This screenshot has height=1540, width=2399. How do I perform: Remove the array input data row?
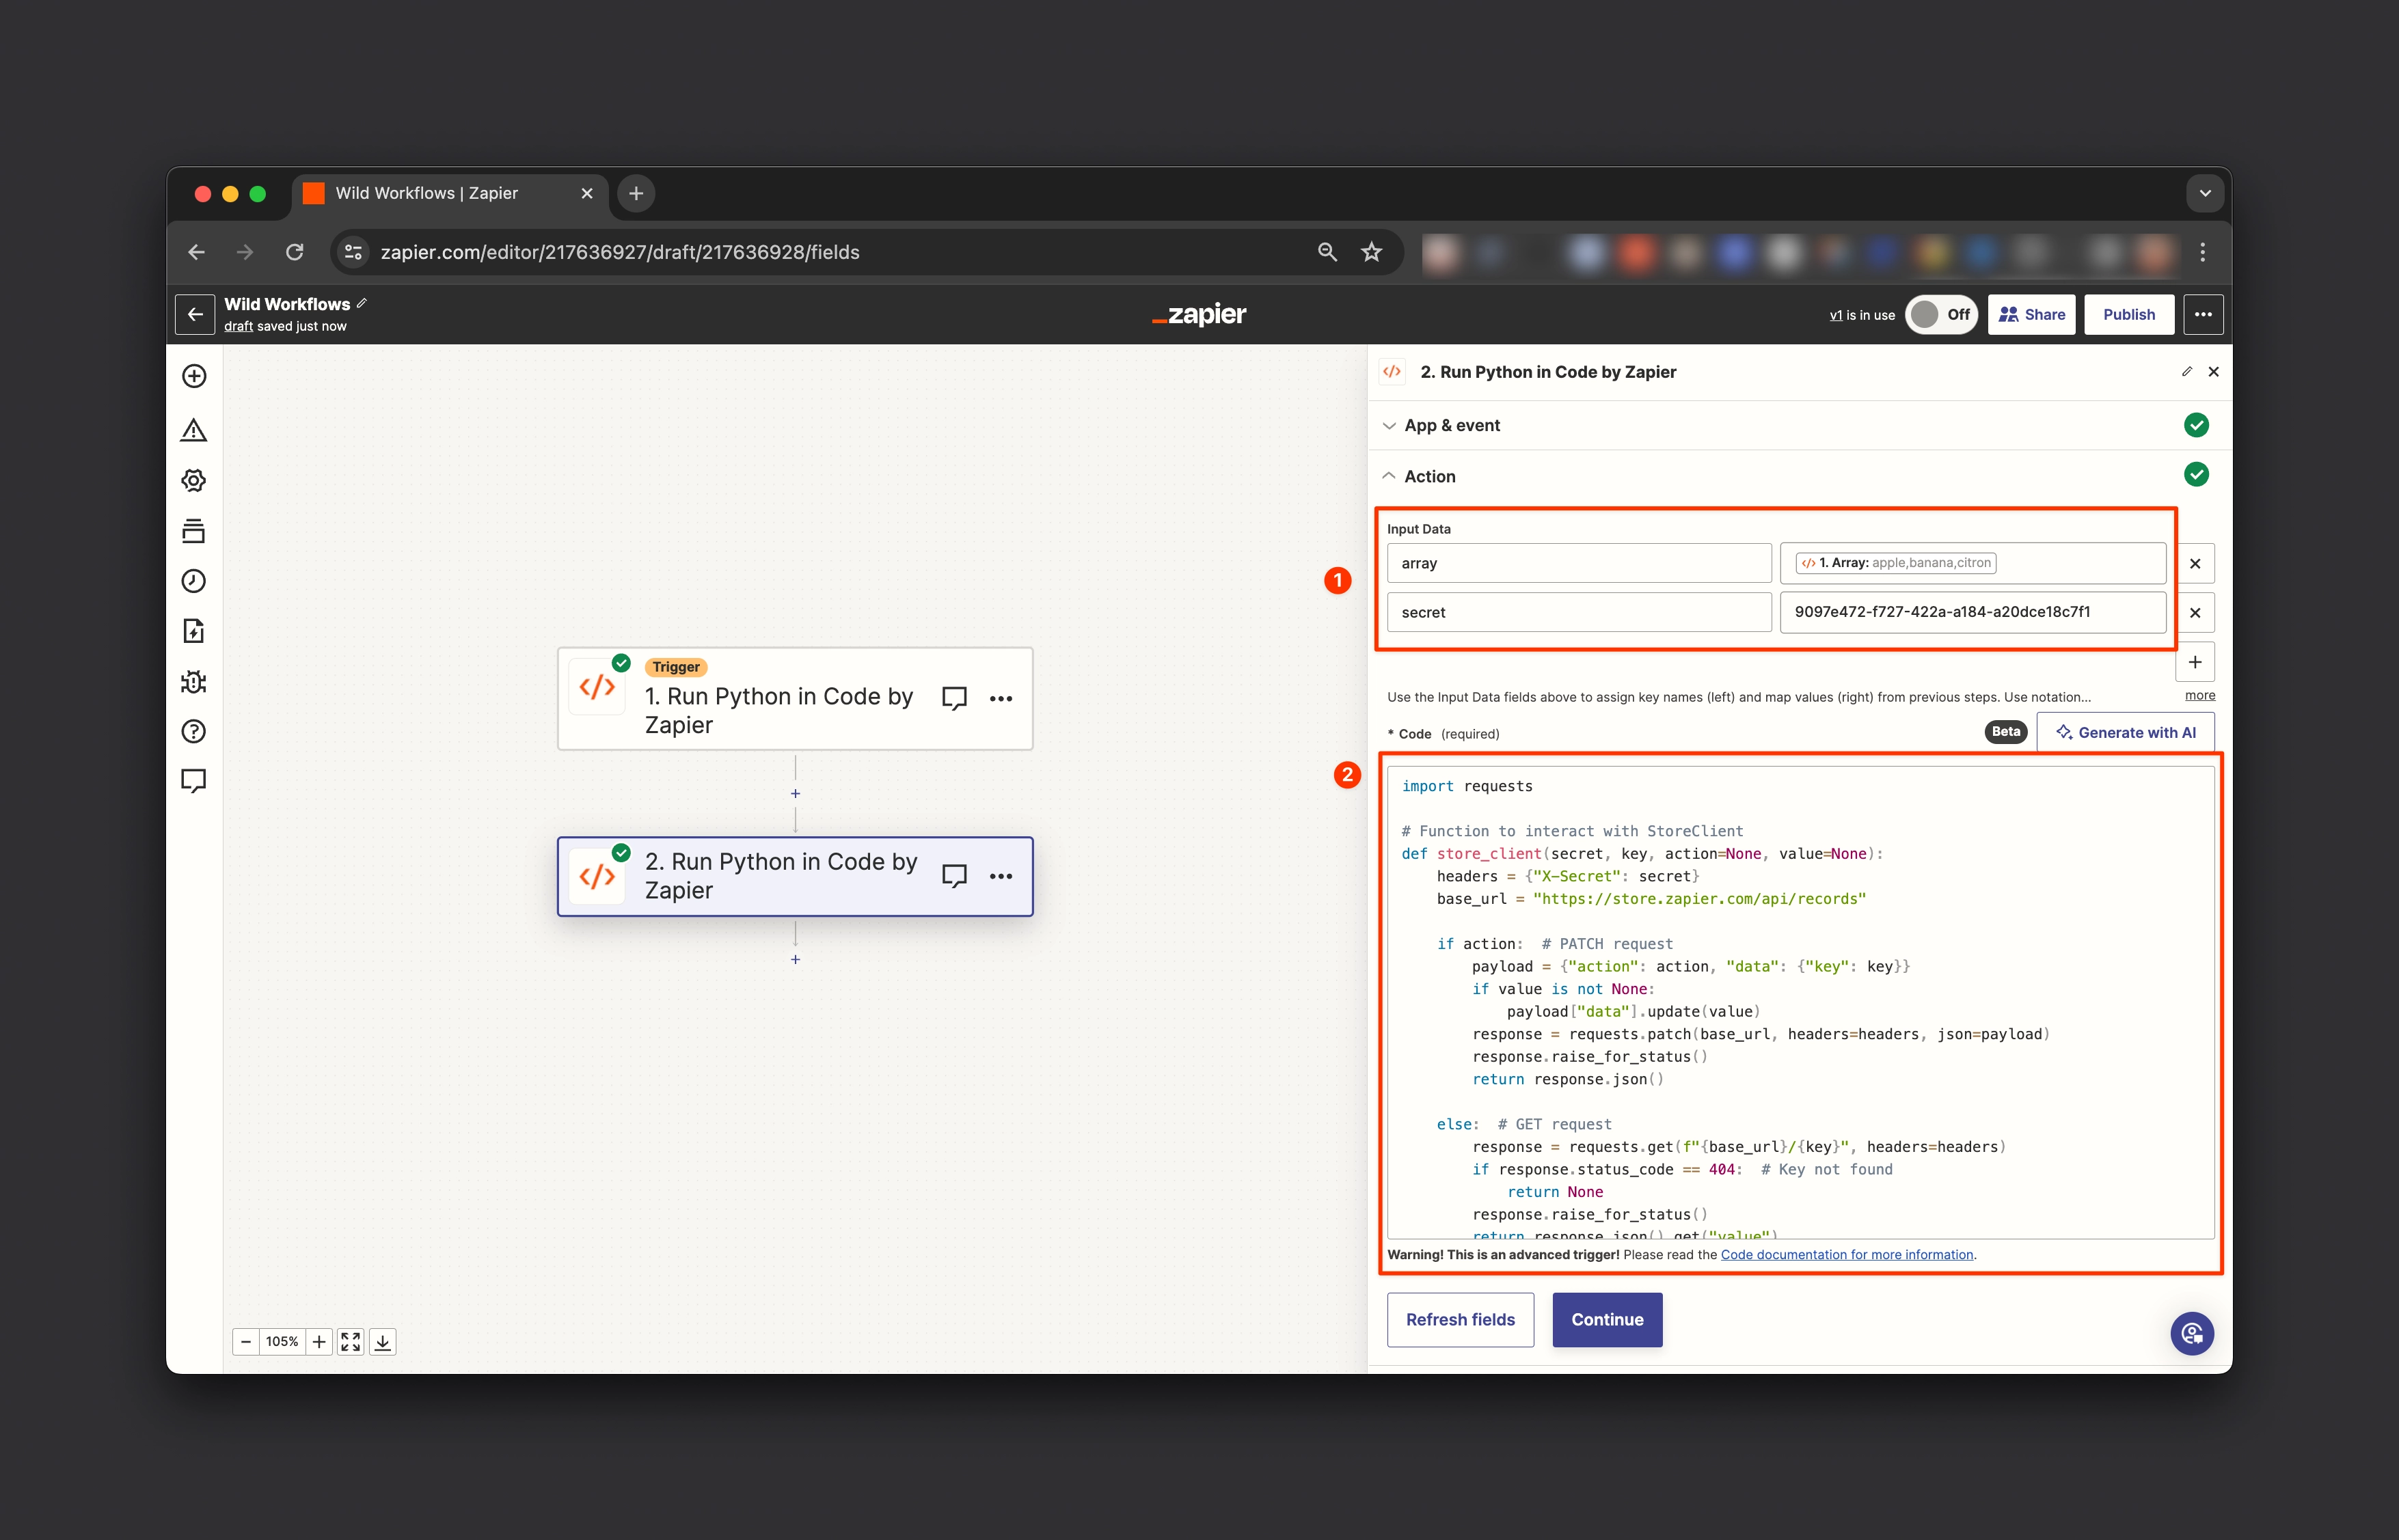2195,563
